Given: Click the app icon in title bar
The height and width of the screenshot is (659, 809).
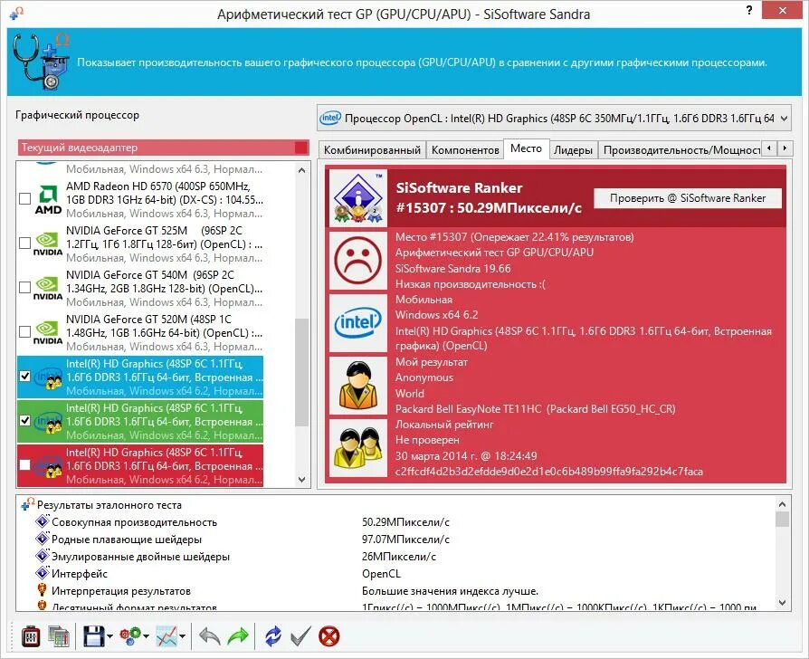Looking at the screenshot, I should tap(16, 13).
